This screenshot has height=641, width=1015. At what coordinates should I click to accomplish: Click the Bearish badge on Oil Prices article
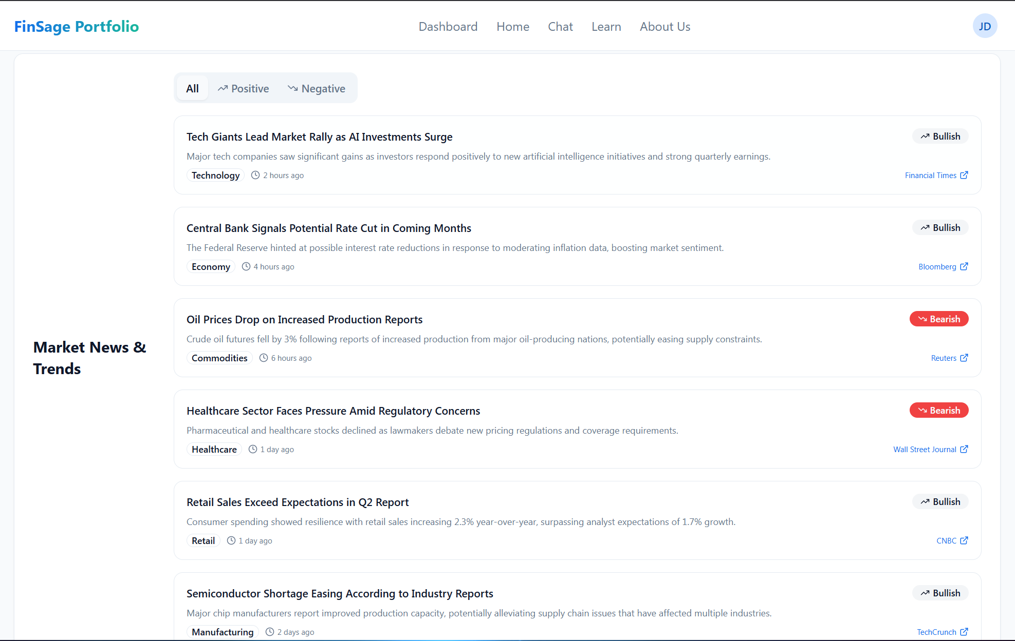(939, 319)
